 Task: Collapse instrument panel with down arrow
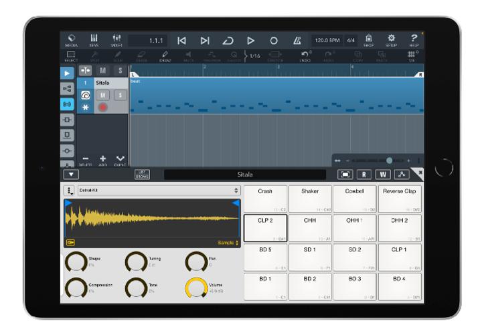pyautogui.click(x=71, y=175)
